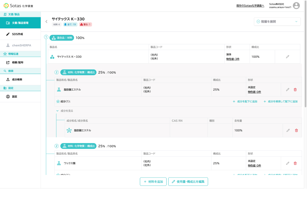Open 依頼/配布 in the sidebar
Screen dimensions: 307x204
click(x=20, y=62)
